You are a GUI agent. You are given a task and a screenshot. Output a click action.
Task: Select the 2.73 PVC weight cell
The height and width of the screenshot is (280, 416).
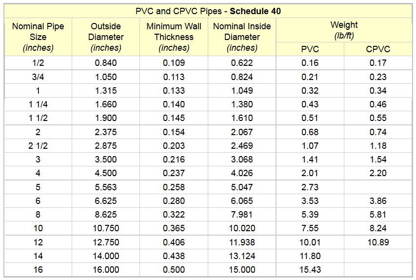(310, 187)
